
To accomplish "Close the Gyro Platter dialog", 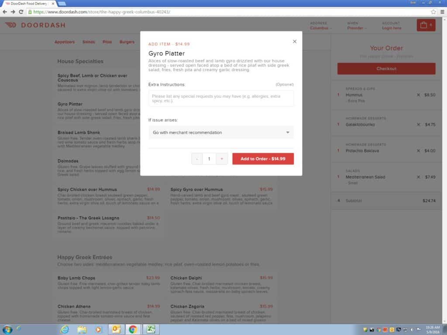I will [295, 41].
